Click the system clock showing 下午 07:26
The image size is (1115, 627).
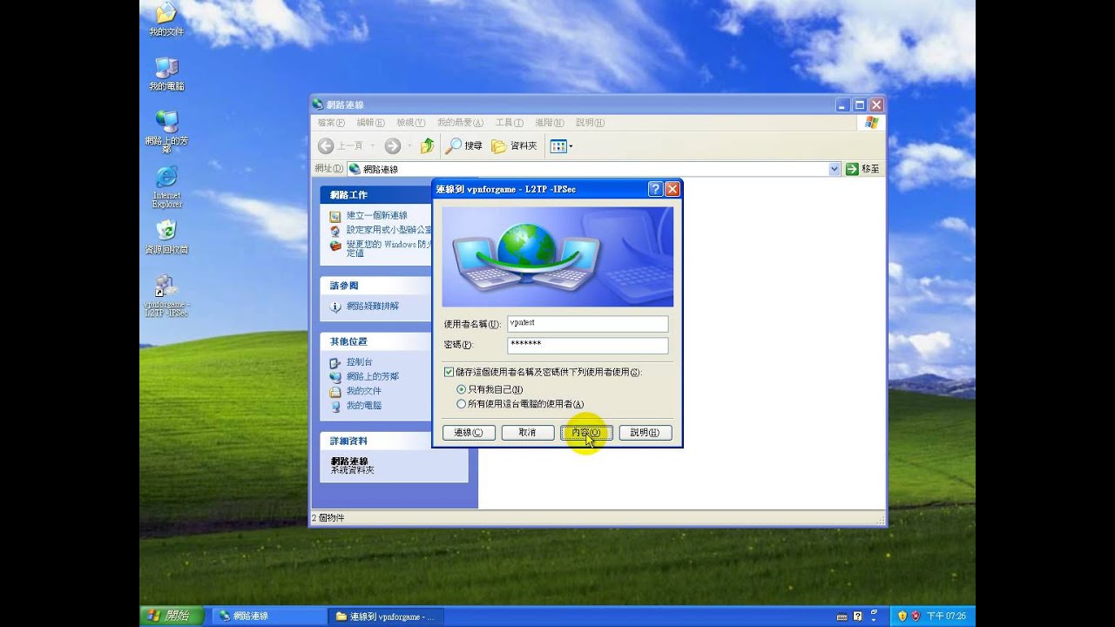pyautogui.click(x=946, y=617)
